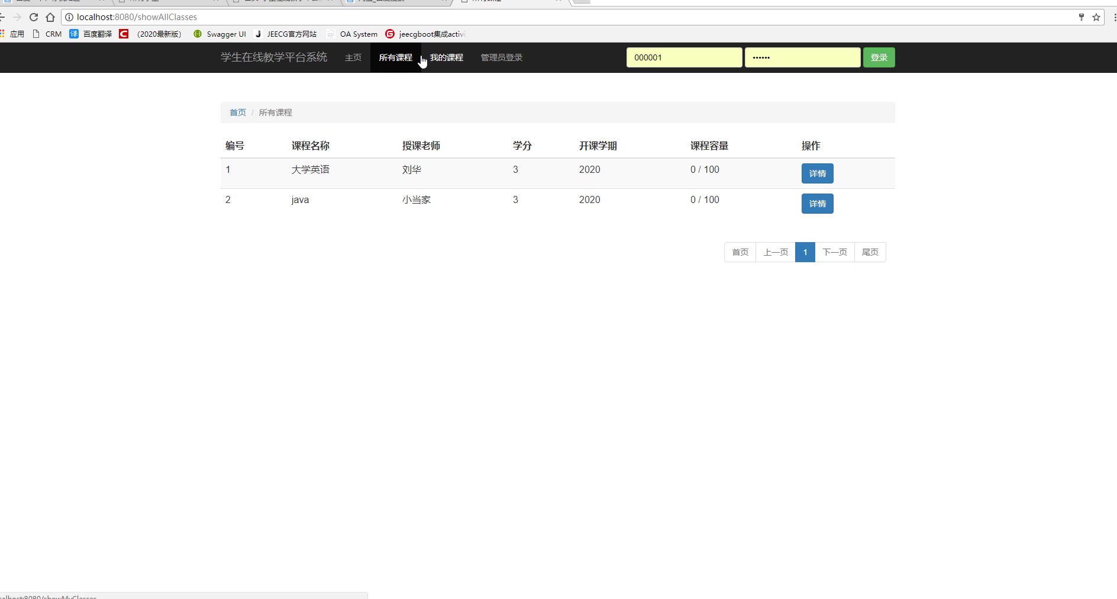The image size is (1117, 599).
Task: Click the credit value 3 in 小当家 row
Action: [515, 200]
